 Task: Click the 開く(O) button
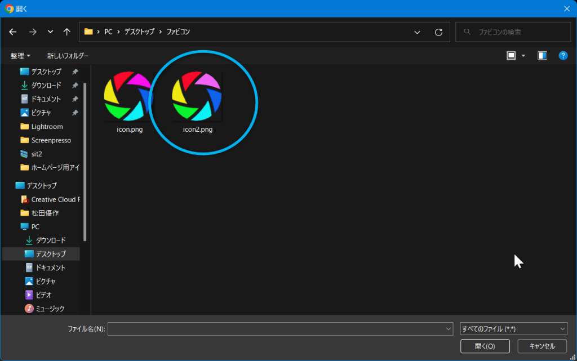pos(485,346)
